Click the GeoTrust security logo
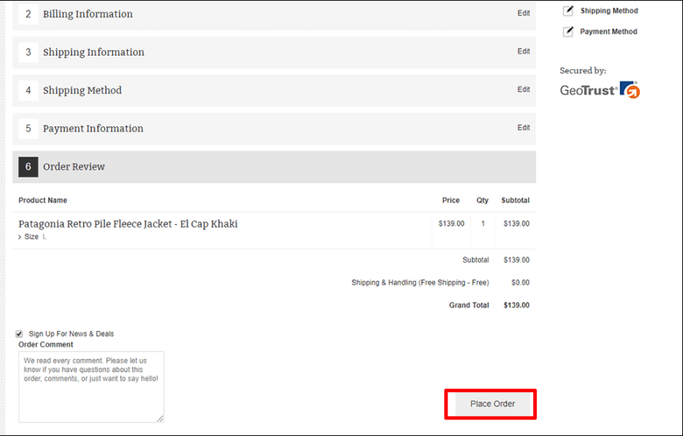Image resolution: width=683 pixels, height=436 pixels. pos(600,89)
